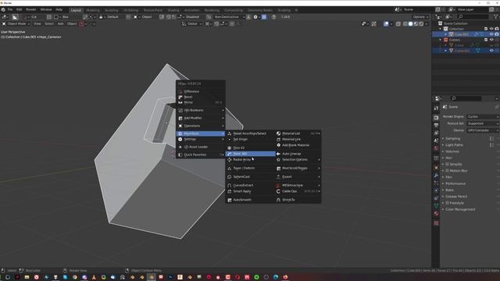Click Asset Loader in the HOps menu
This screenshot has height=281, width=500.
point(201,147)
